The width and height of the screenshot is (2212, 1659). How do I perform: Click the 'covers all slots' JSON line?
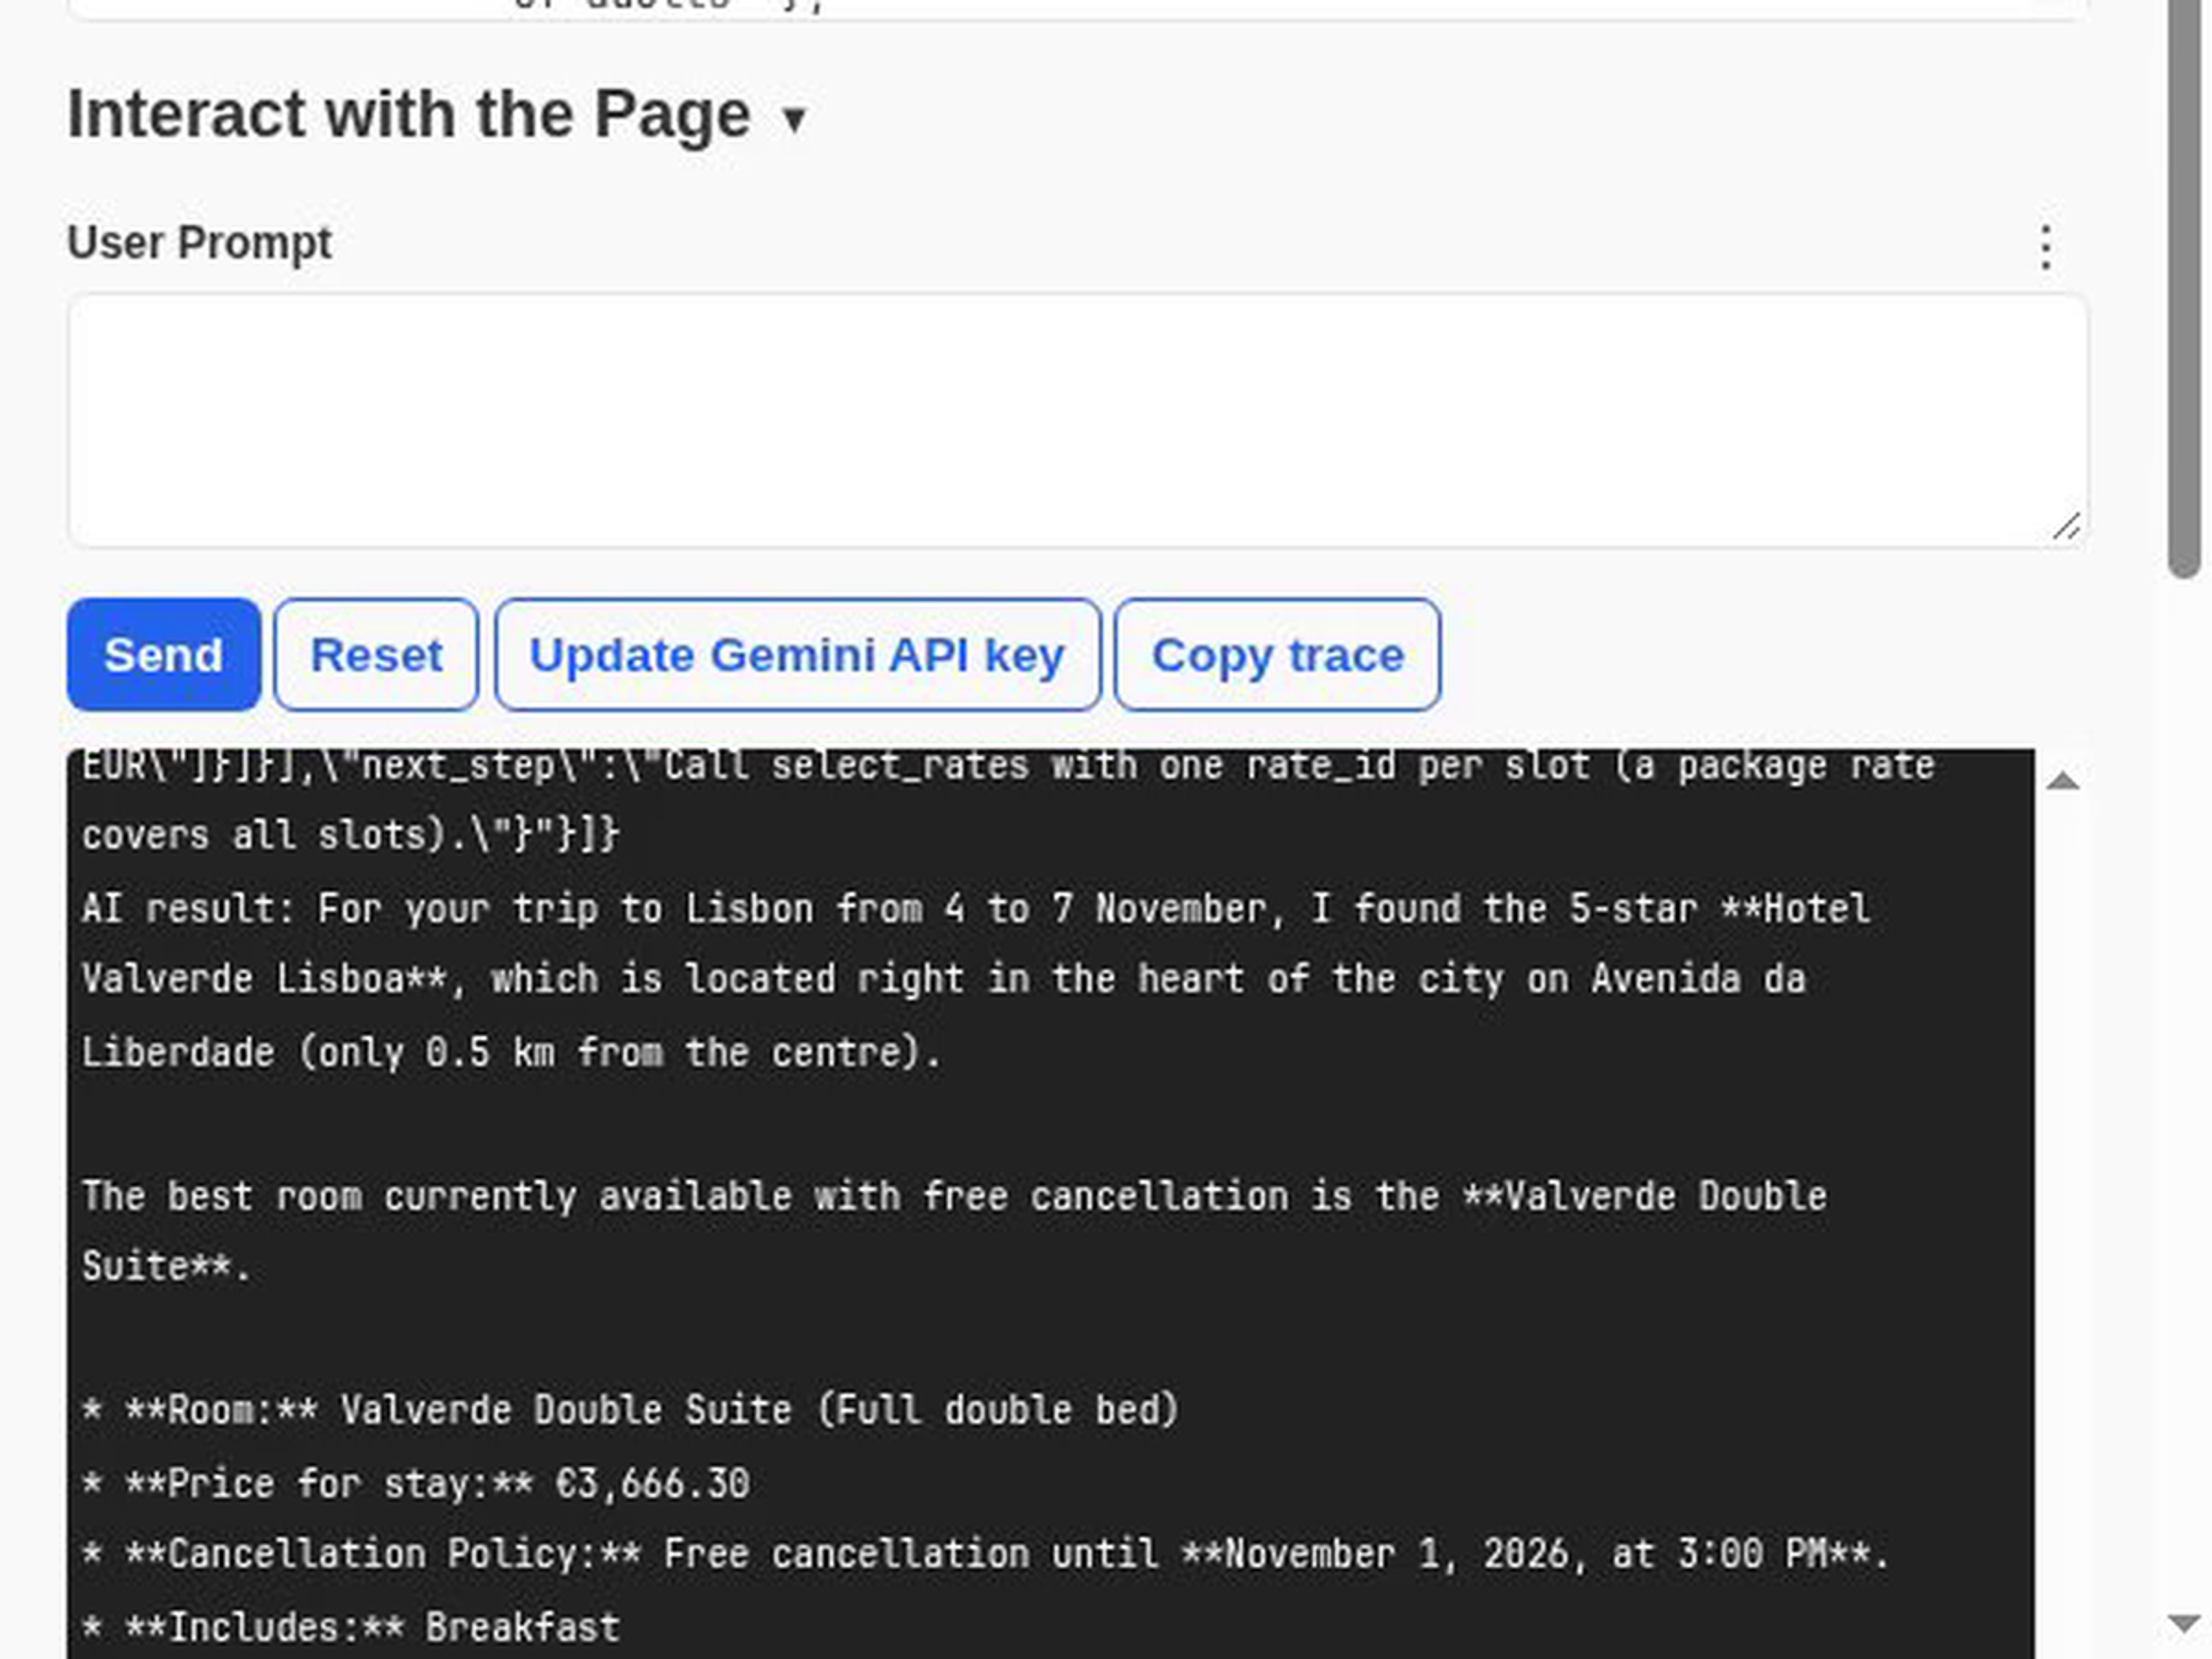point(351,834)
